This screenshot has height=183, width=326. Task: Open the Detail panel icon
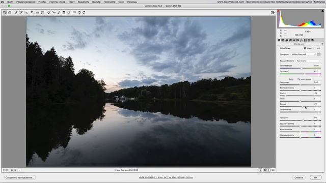coord(286,40)
